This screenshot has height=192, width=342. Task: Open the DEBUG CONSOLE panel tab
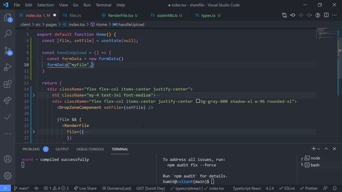(90, 149)
